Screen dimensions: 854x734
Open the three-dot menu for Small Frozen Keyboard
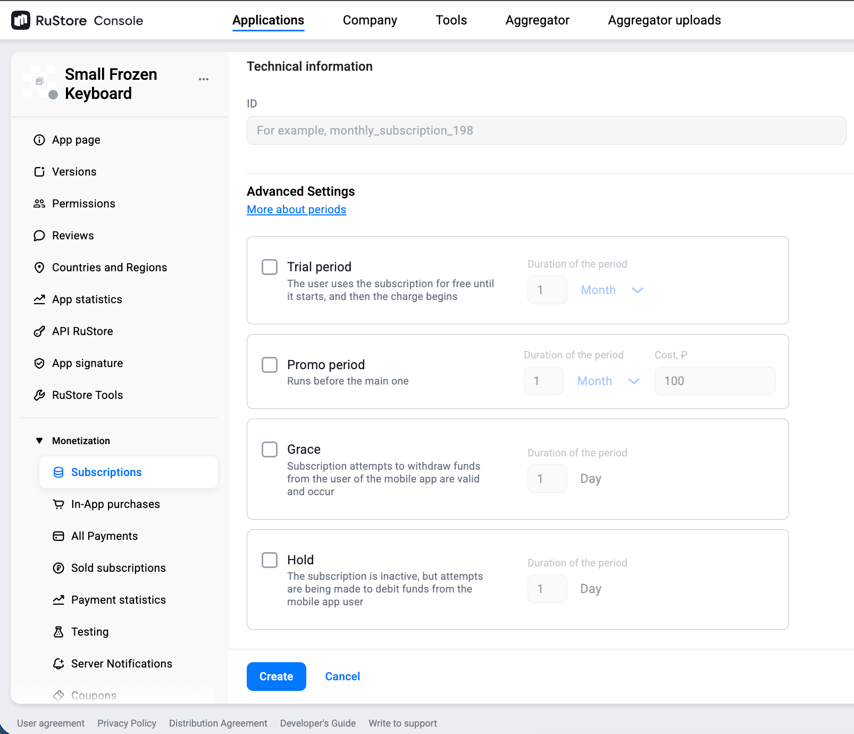click(x=204, y=79)
